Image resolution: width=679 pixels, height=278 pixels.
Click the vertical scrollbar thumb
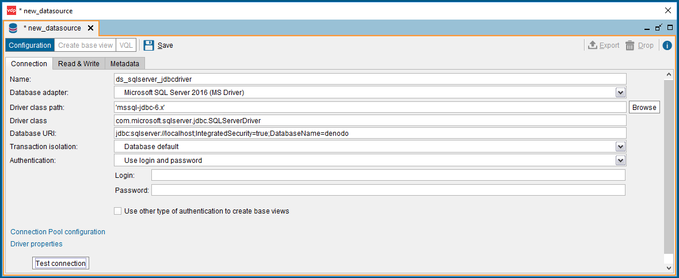(669, 167)
